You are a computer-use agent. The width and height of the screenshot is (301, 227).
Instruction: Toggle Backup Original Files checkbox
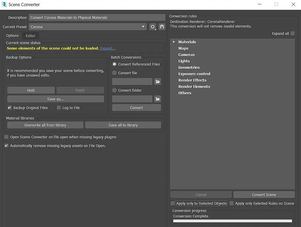(9, 108)
